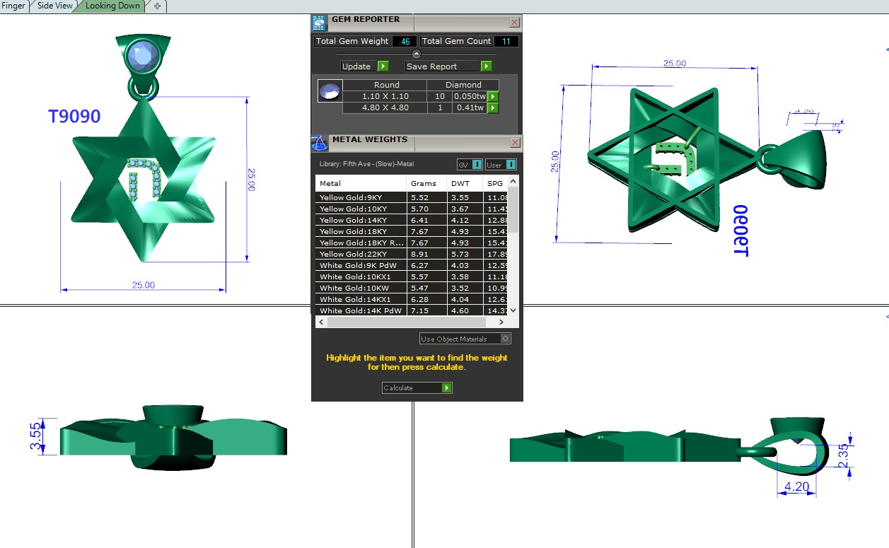The width and height of the screenshot is (889, 548).
Task: Click the Gem Reporter panel icon
Action: [320, 23]
